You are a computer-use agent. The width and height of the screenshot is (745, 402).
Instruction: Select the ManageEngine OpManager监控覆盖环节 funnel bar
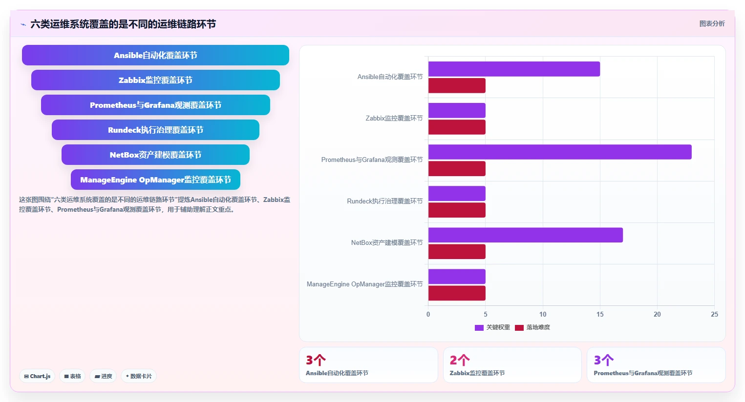tap(155, 180)
